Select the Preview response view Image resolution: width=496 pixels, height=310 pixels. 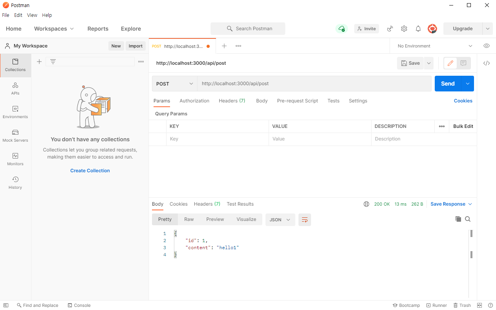[215, 219]
